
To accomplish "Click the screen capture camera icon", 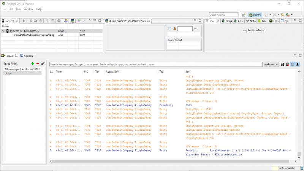I will 66,21.
